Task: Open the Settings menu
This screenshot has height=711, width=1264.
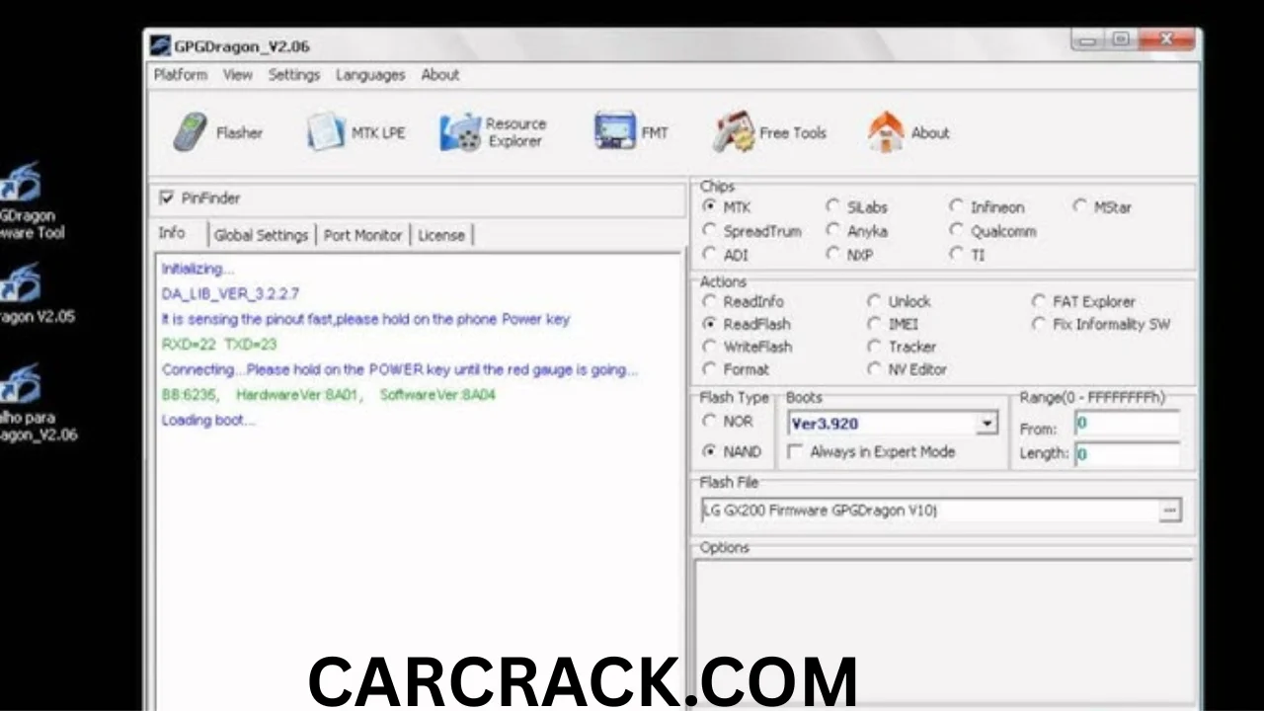Action: 294,75
